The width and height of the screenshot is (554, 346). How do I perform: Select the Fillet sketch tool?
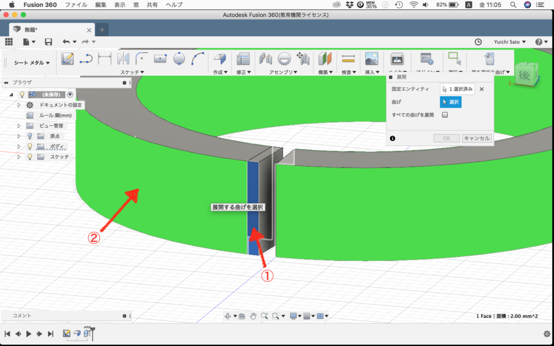click(x=141, y=58)
